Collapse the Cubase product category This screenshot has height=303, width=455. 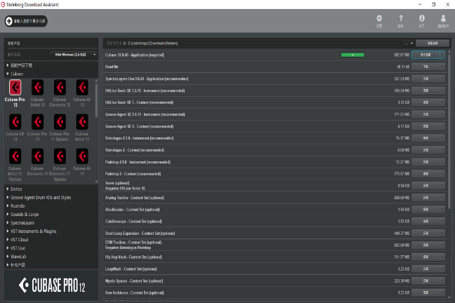click(x=7, y=74)
